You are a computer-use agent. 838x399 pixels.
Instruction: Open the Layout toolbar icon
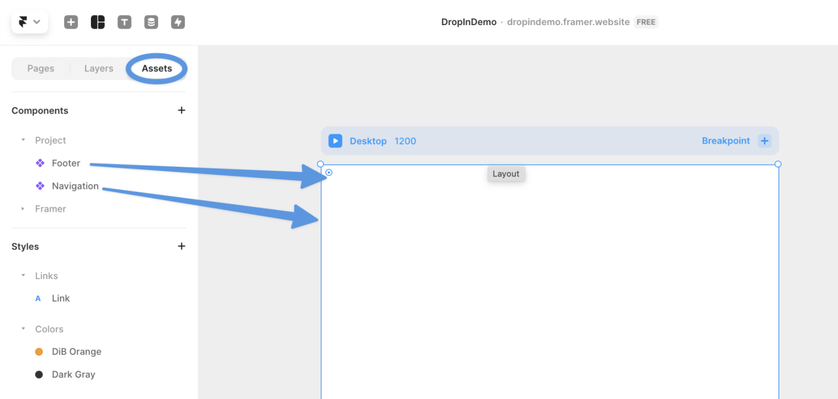[x=98, y=22]
